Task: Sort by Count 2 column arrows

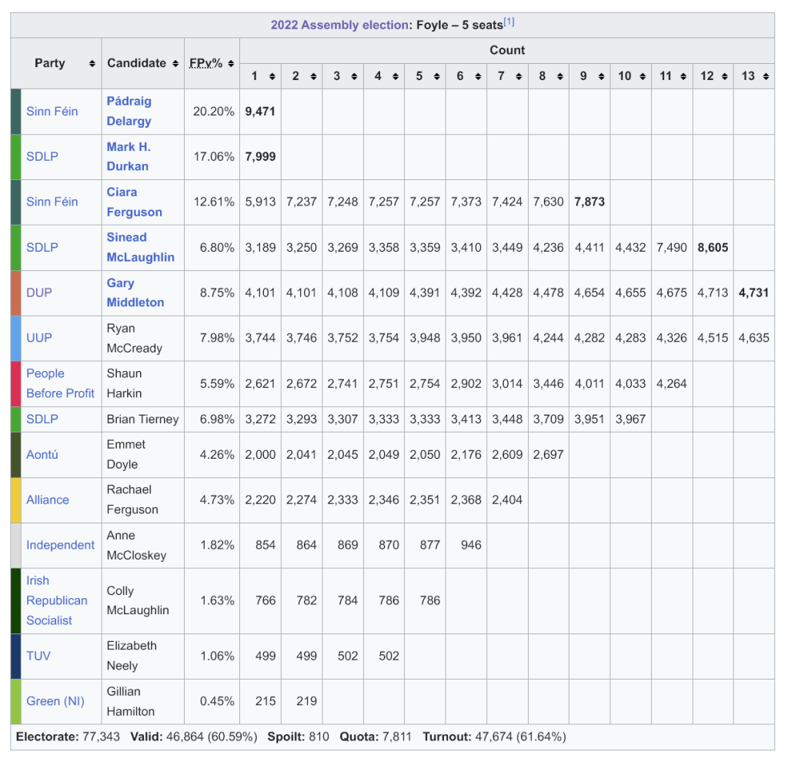Action: 313,76
